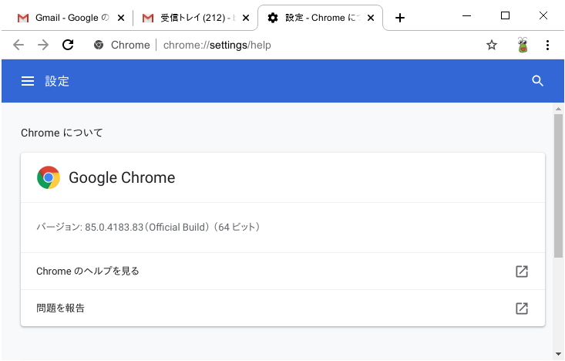Click the scrollbar down arrow

coord(558,354)
